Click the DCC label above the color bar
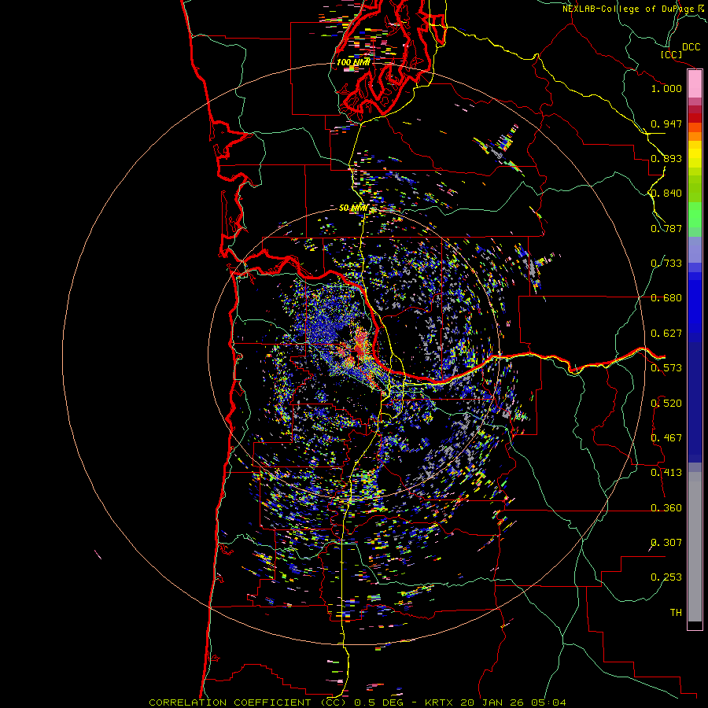Screen dimensions: 708x708 tap(691, 47)
